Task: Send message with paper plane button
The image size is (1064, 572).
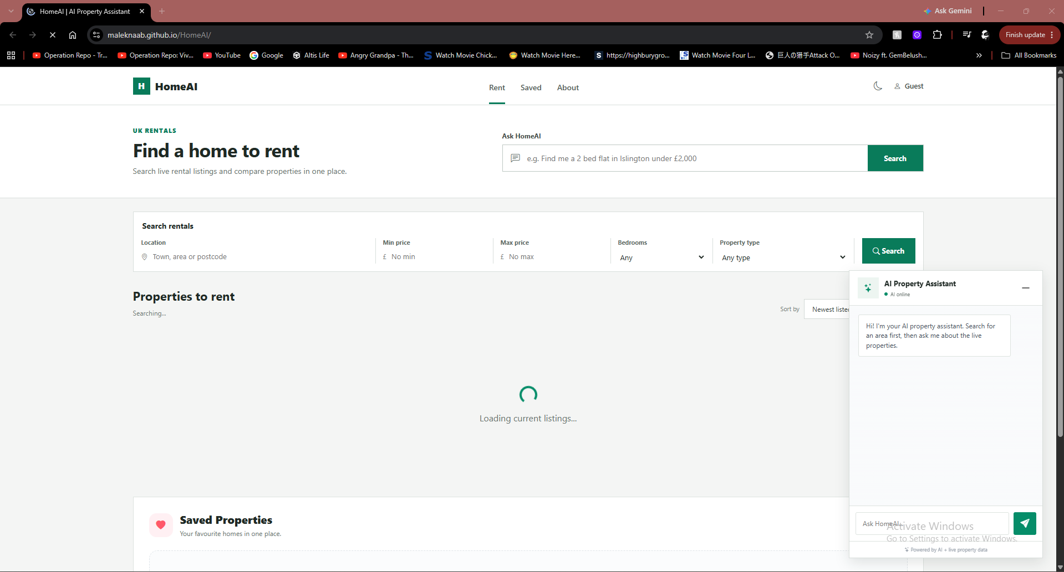Action: click(x=1025, y=523)
